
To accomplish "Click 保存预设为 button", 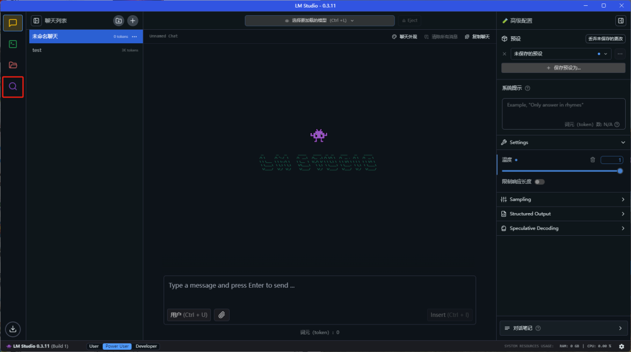I will point(563,68).
